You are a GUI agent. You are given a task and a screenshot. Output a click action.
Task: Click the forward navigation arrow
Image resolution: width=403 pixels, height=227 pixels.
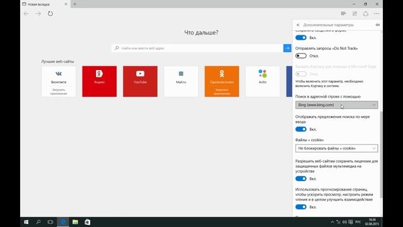(38, 14)
